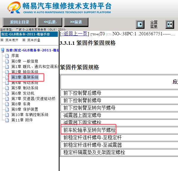
Task: Expand all menus via 菜单展开
Action: tap(12, 40)
